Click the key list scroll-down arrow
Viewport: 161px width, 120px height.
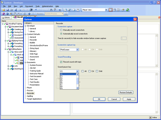coord(77,88)
